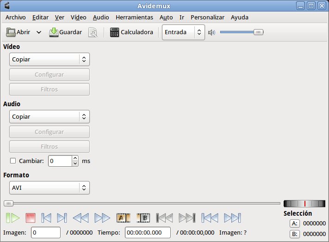This screenshot has height=242, width=329.
Task: Click the Audio Configurar button
Action: point(50,132)
